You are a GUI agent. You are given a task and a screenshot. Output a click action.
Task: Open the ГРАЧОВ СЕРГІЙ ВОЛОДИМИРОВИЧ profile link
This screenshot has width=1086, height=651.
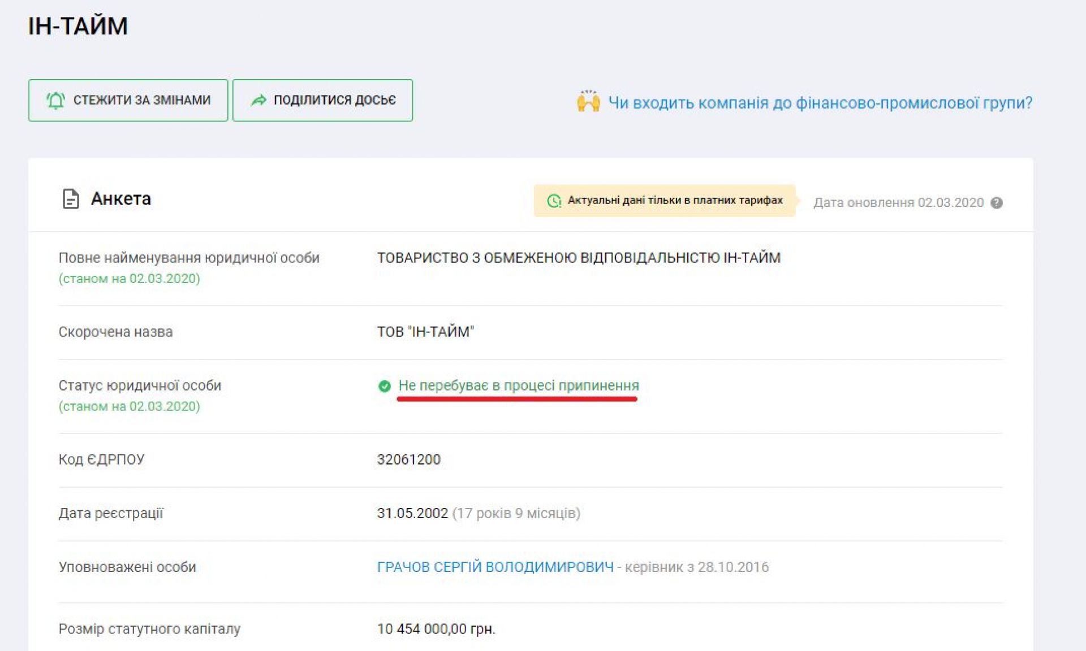coord(495,567)
